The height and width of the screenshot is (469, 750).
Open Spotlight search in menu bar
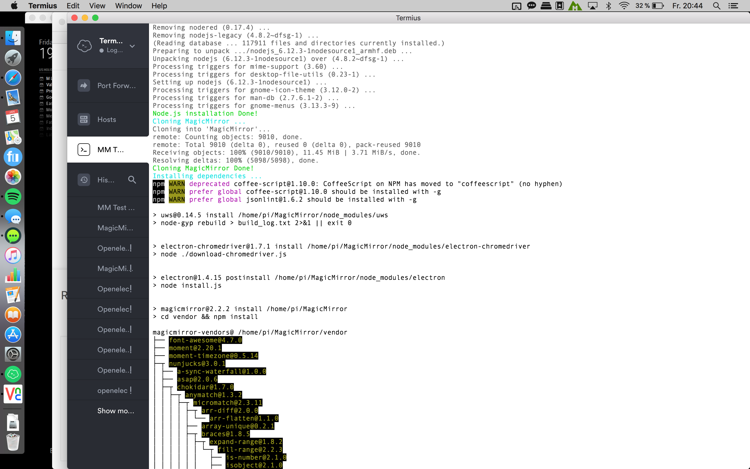[716, 6]
